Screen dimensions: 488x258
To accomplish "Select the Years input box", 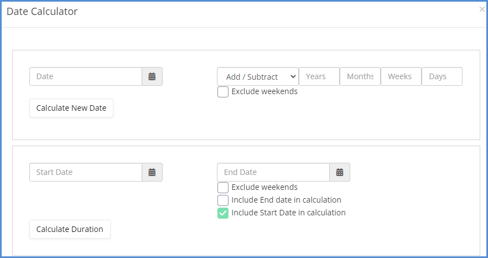I will (319, 76).
